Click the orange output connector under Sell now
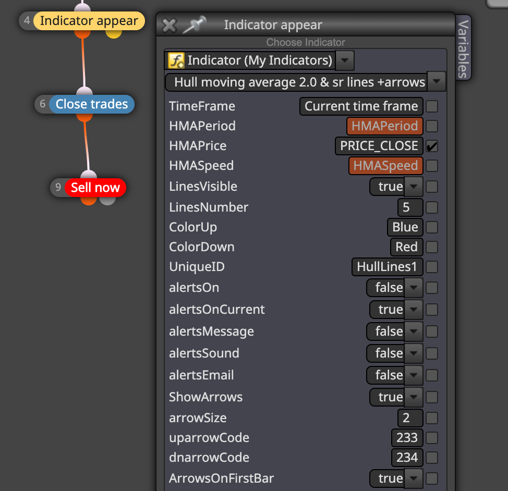Viewport: 508px width, 491px height. tap(89, 201)
